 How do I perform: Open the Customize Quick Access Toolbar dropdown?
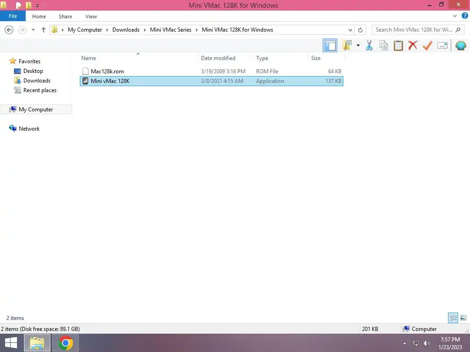[x=38, y=5]
